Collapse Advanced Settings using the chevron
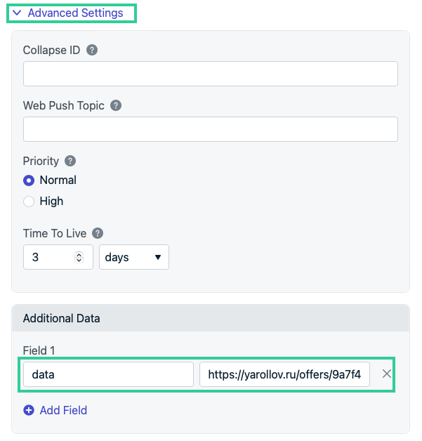Viewport: 422px width, 441px height. [18, 13]
